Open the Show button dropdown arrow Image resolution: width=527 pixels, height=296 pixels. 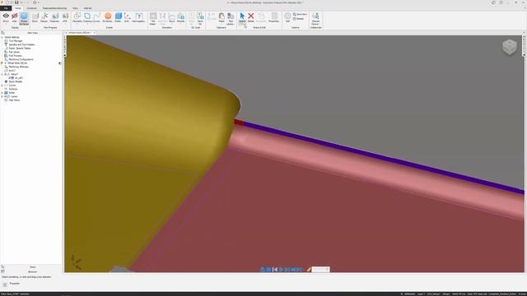[x=6, y=24]
